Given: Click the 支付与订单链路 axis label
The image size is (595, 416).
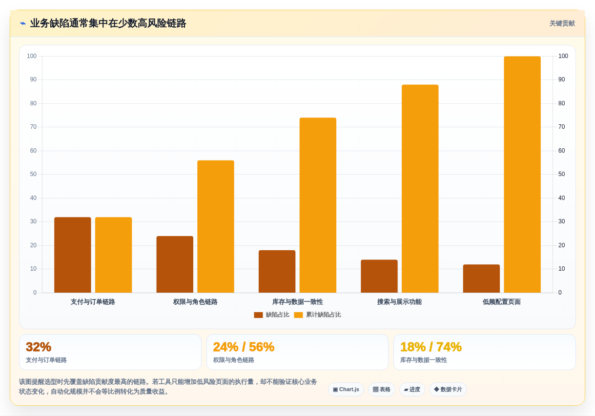Looking at the screenshot, I should pyautogui.click(x=93, y=302).
